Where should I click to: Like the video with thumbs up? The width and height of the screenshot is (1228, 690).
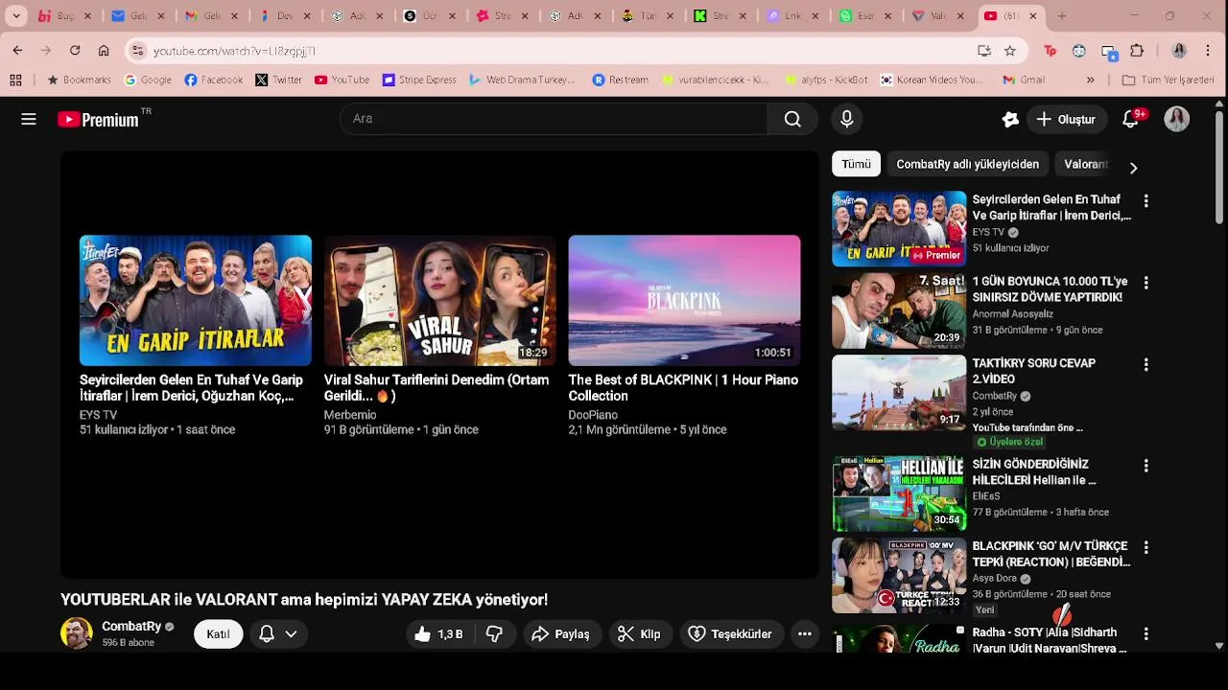[438, 633]
